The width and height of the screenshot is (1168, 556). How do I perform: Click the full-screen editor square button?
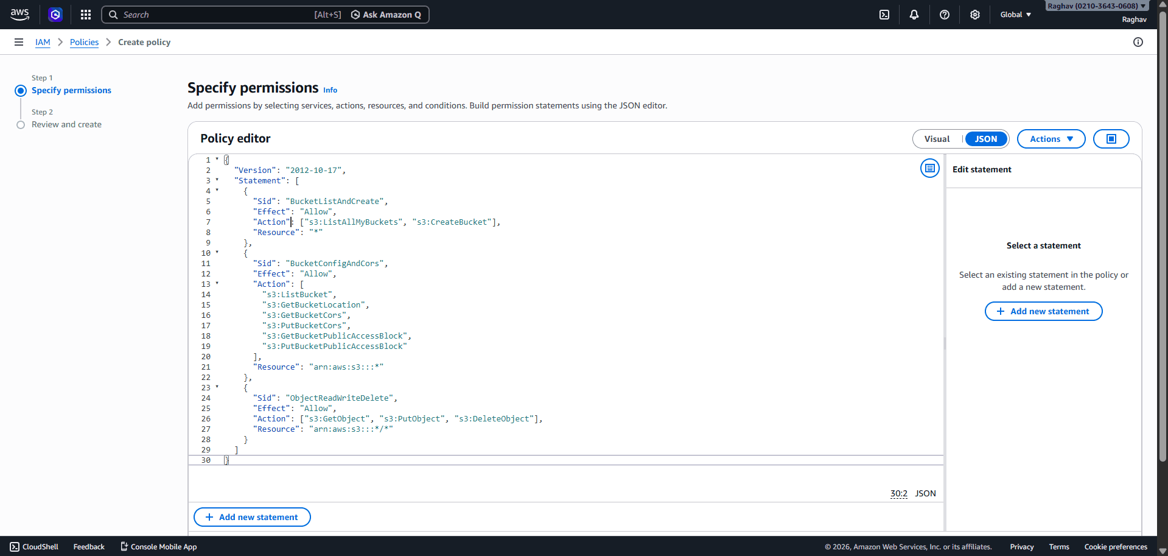(x=1111, y=139)
